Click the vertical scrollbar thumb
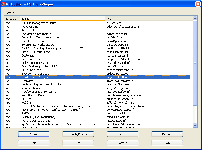The width and height of the screenshot is (202, 150). pos(195,63)
